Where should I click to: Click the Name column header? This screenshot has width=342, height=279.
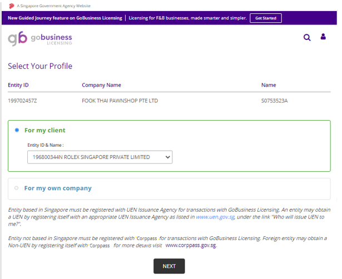[268, 85]
